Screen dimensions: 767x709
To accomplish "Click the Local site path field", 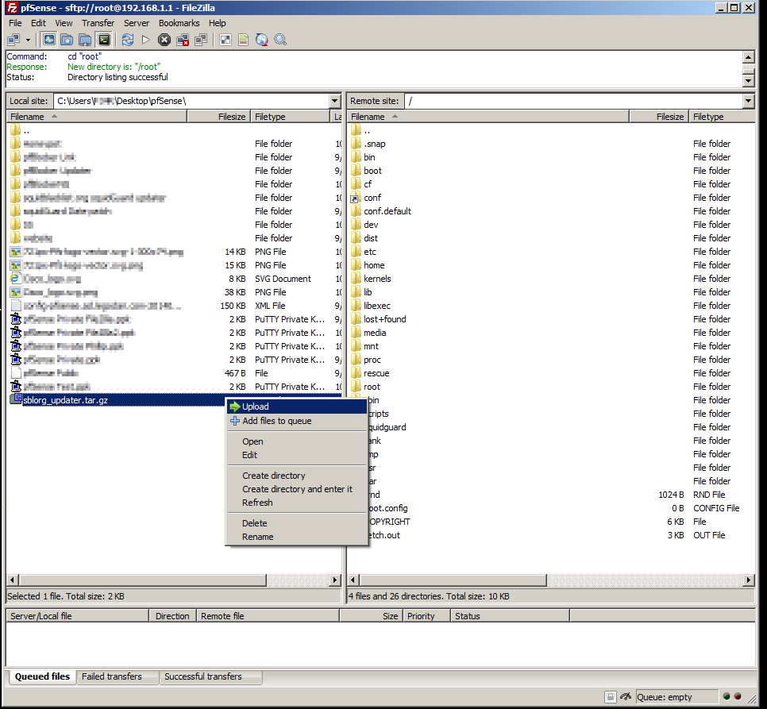I will point(192,101).
